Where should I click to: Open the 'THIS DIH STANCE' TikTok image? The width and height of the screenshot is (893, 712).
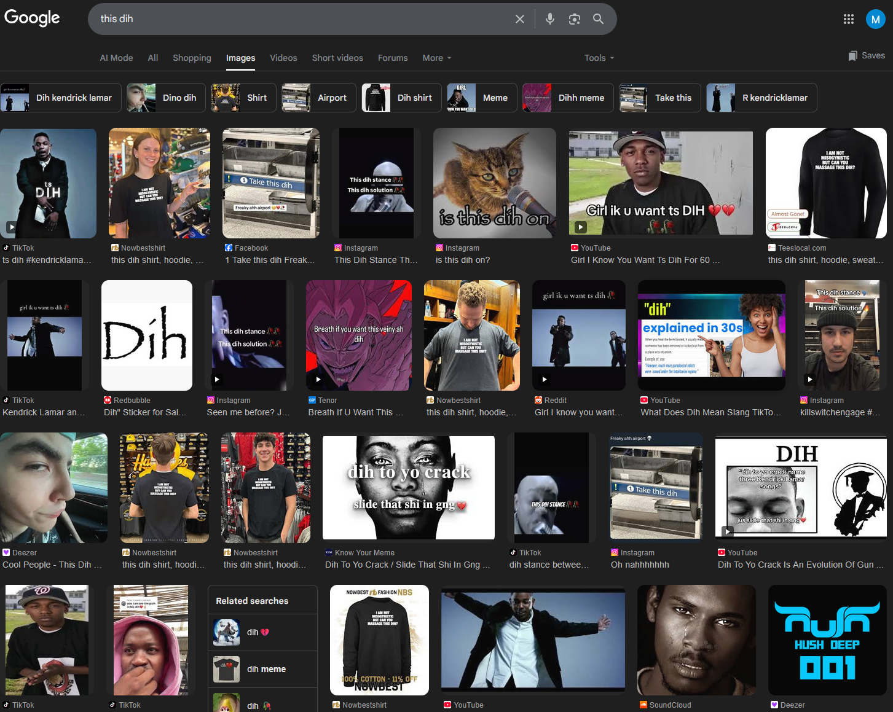551,488
